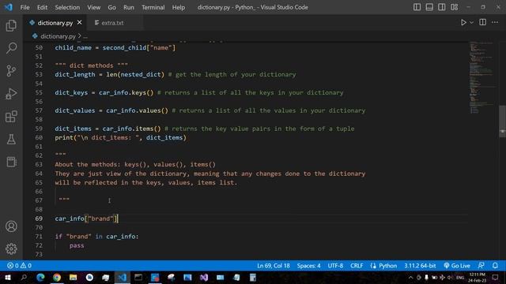506x284 pixels.
Task: Click the 'pass' statement on line 72
Action: (x=77, y=245)
